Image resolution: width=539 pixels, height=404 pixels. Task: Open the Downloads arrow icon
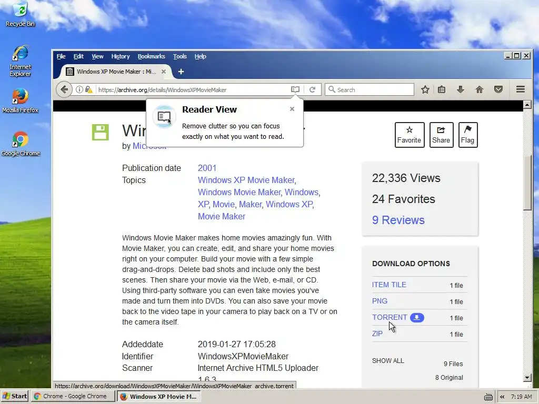coord(461,89)
